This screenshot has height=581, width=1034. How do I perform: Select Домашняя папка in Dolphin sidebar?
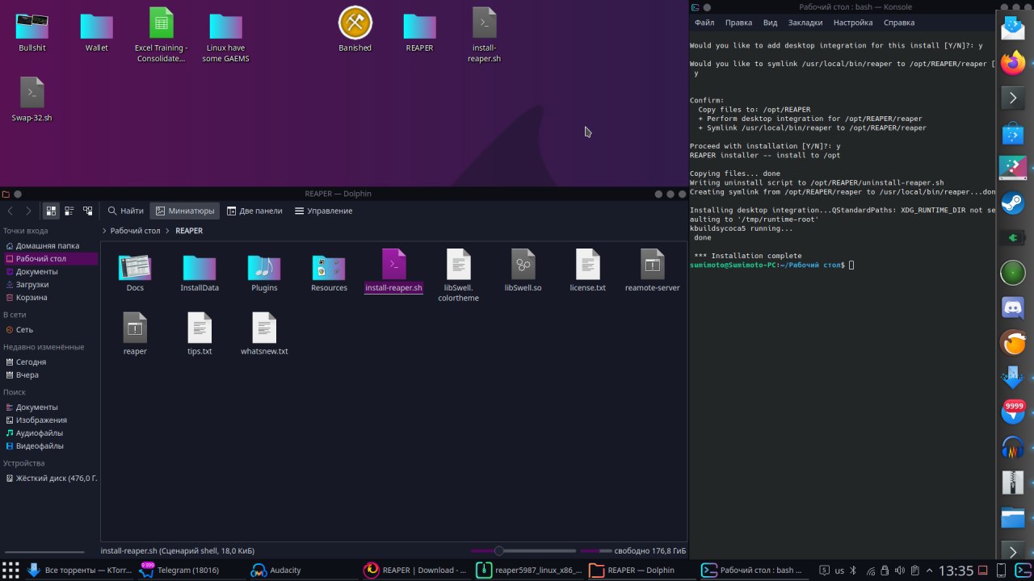pos(49,245)
